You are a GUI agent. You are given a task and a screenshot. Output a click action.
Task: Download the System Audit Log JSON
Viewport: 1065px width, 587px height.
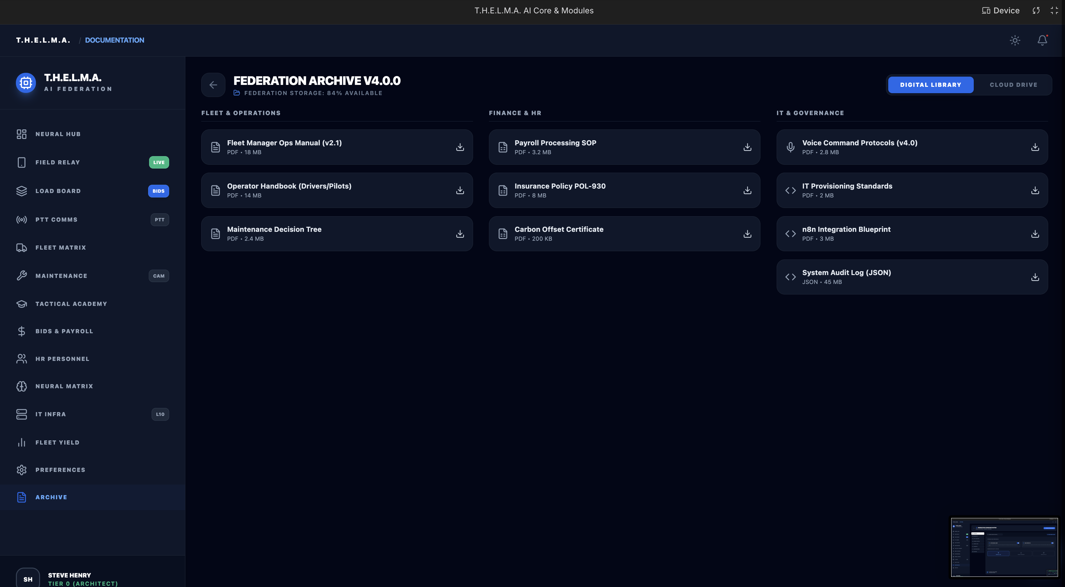1035,277
